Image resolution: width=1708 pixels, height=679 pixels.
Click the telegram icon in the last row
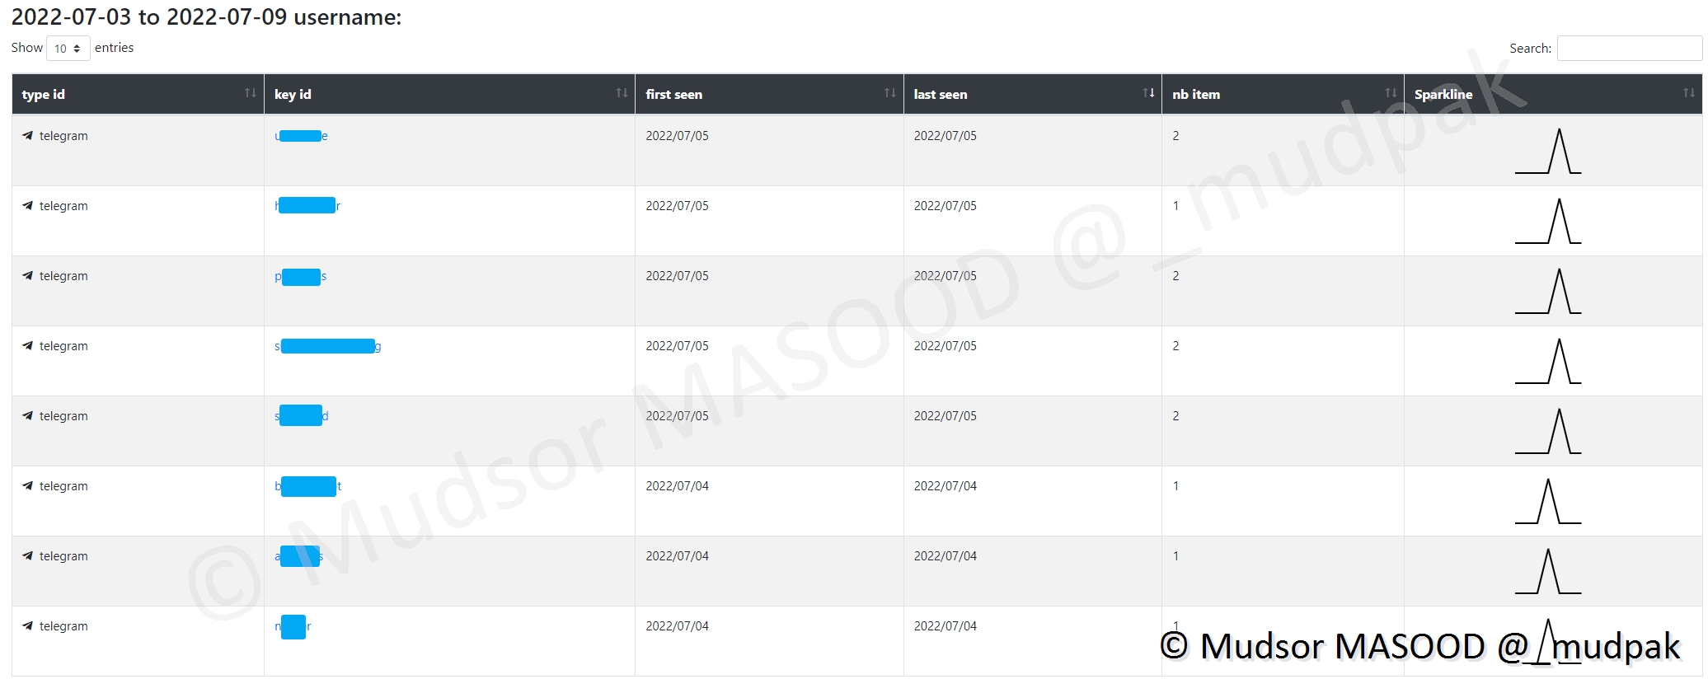click(28, 626)
